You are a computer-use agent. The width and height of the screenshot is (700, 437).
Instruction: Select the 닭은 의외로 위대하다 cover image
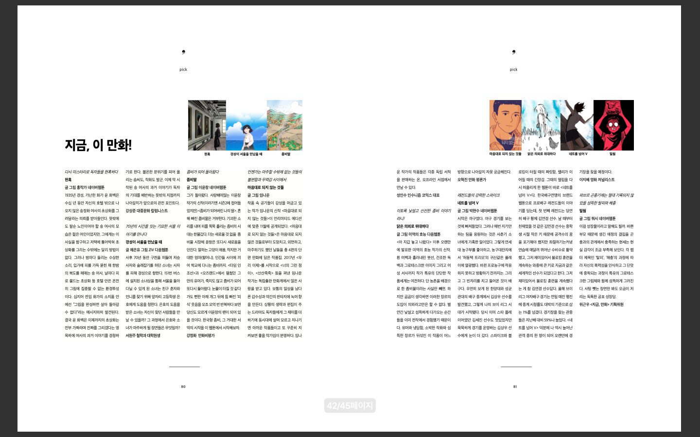click(x=541, y=125)
